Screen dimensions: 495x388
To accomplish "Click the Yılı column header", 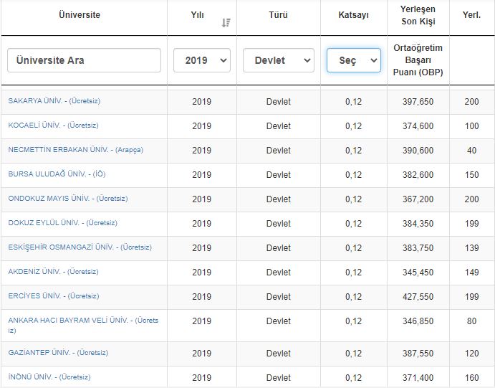I will 197,15.
